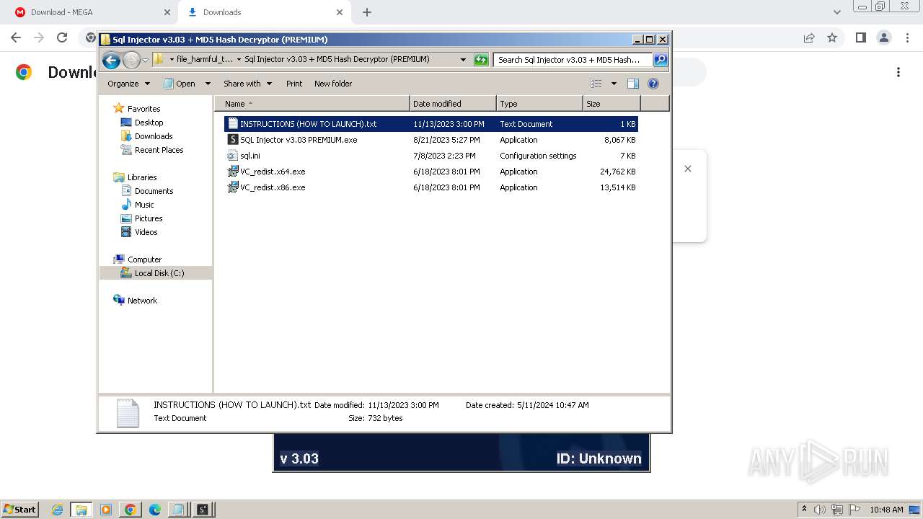Screen dimensions: 923x519
Task: Click the Windows Media Player taskbar icon
Action: [x=106, y=510]
